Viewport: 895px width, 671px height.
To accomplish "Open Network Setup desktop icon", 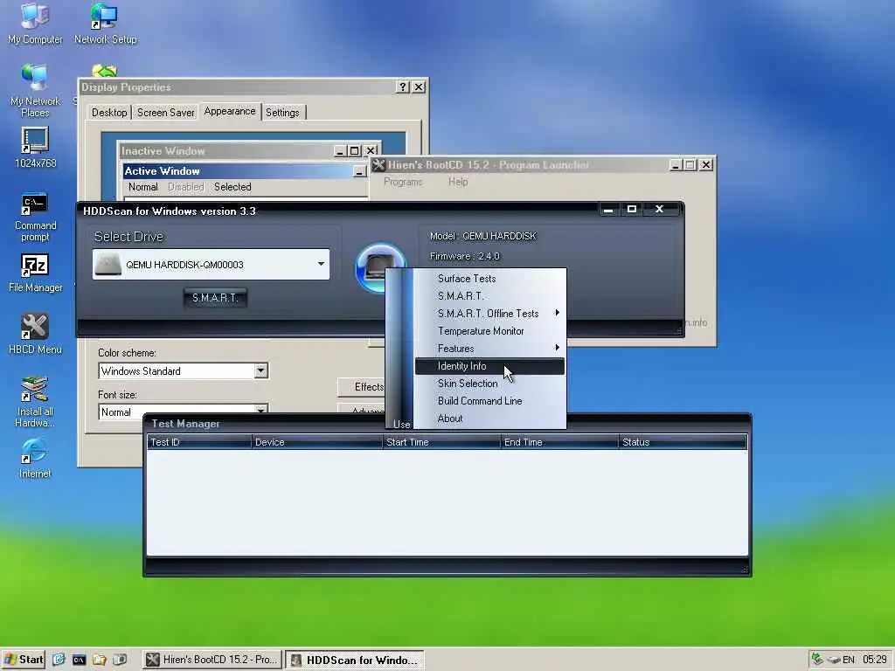I will point(105,24).
